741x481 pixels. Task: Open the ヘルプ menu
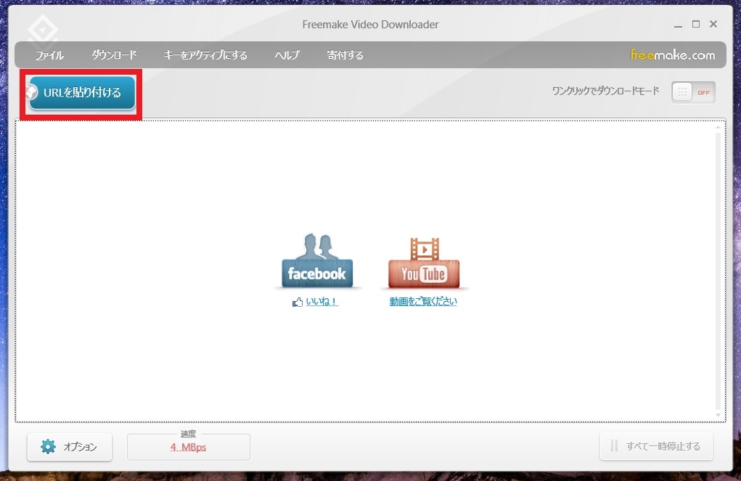pyautogui.click(x=287, y=55)
